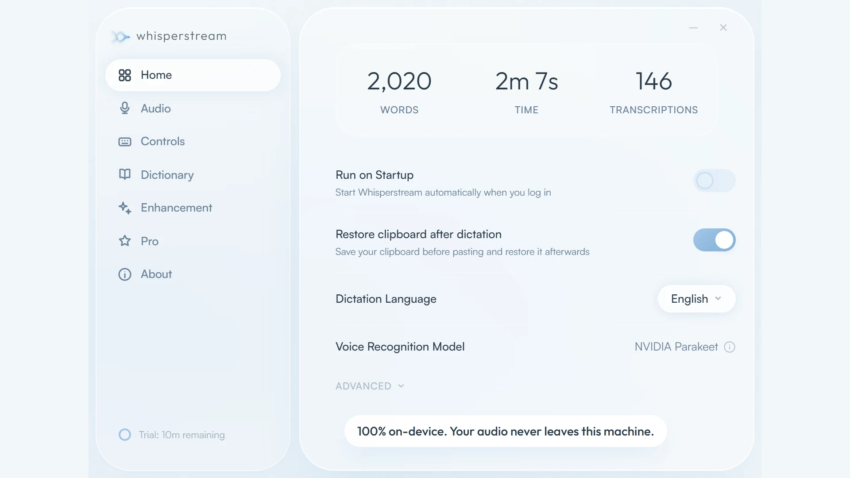The image size is (850, 478).
Task: Click the startup description text
Action: pos(443,193)
